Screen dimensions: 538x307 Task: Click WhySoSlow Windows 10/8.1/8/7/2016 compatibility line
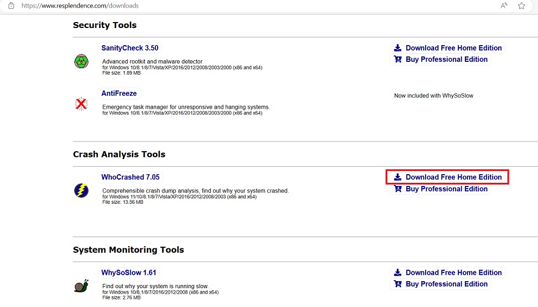(160, 292)
